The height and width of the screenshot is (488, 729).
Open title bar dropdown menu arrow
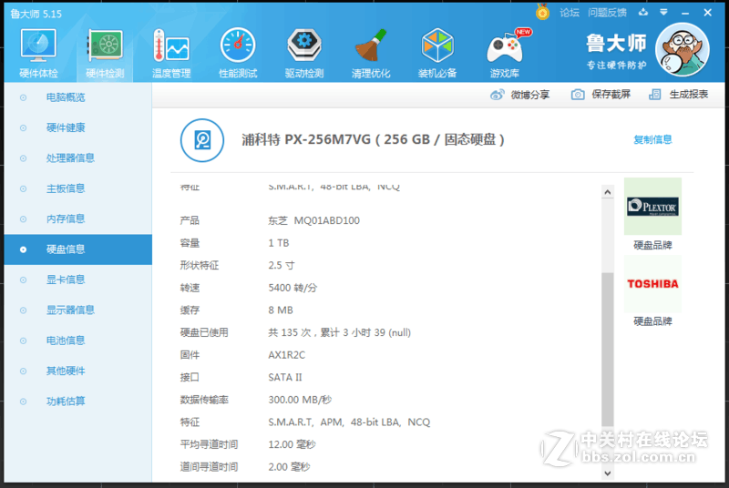[x=664, y=13]
